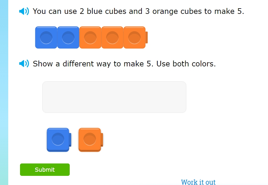Screen dimensions: 268x185
Task: Click the last orange cube in the example train
Action: [134, 37]
